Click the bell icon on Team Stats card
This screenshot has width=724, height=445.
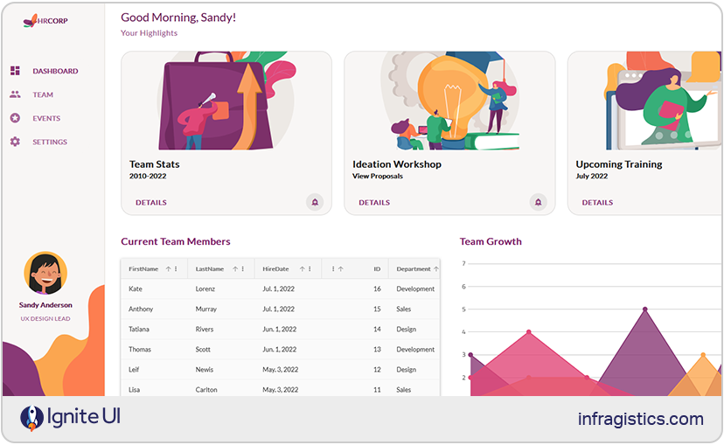click(315, 202)
